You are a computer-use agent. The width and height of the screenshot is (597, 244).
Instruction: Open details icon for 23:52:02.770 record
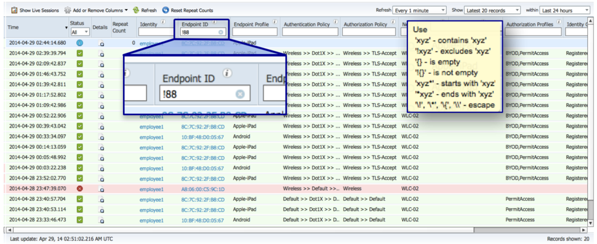pyautogui.click(x=102, y=179)
